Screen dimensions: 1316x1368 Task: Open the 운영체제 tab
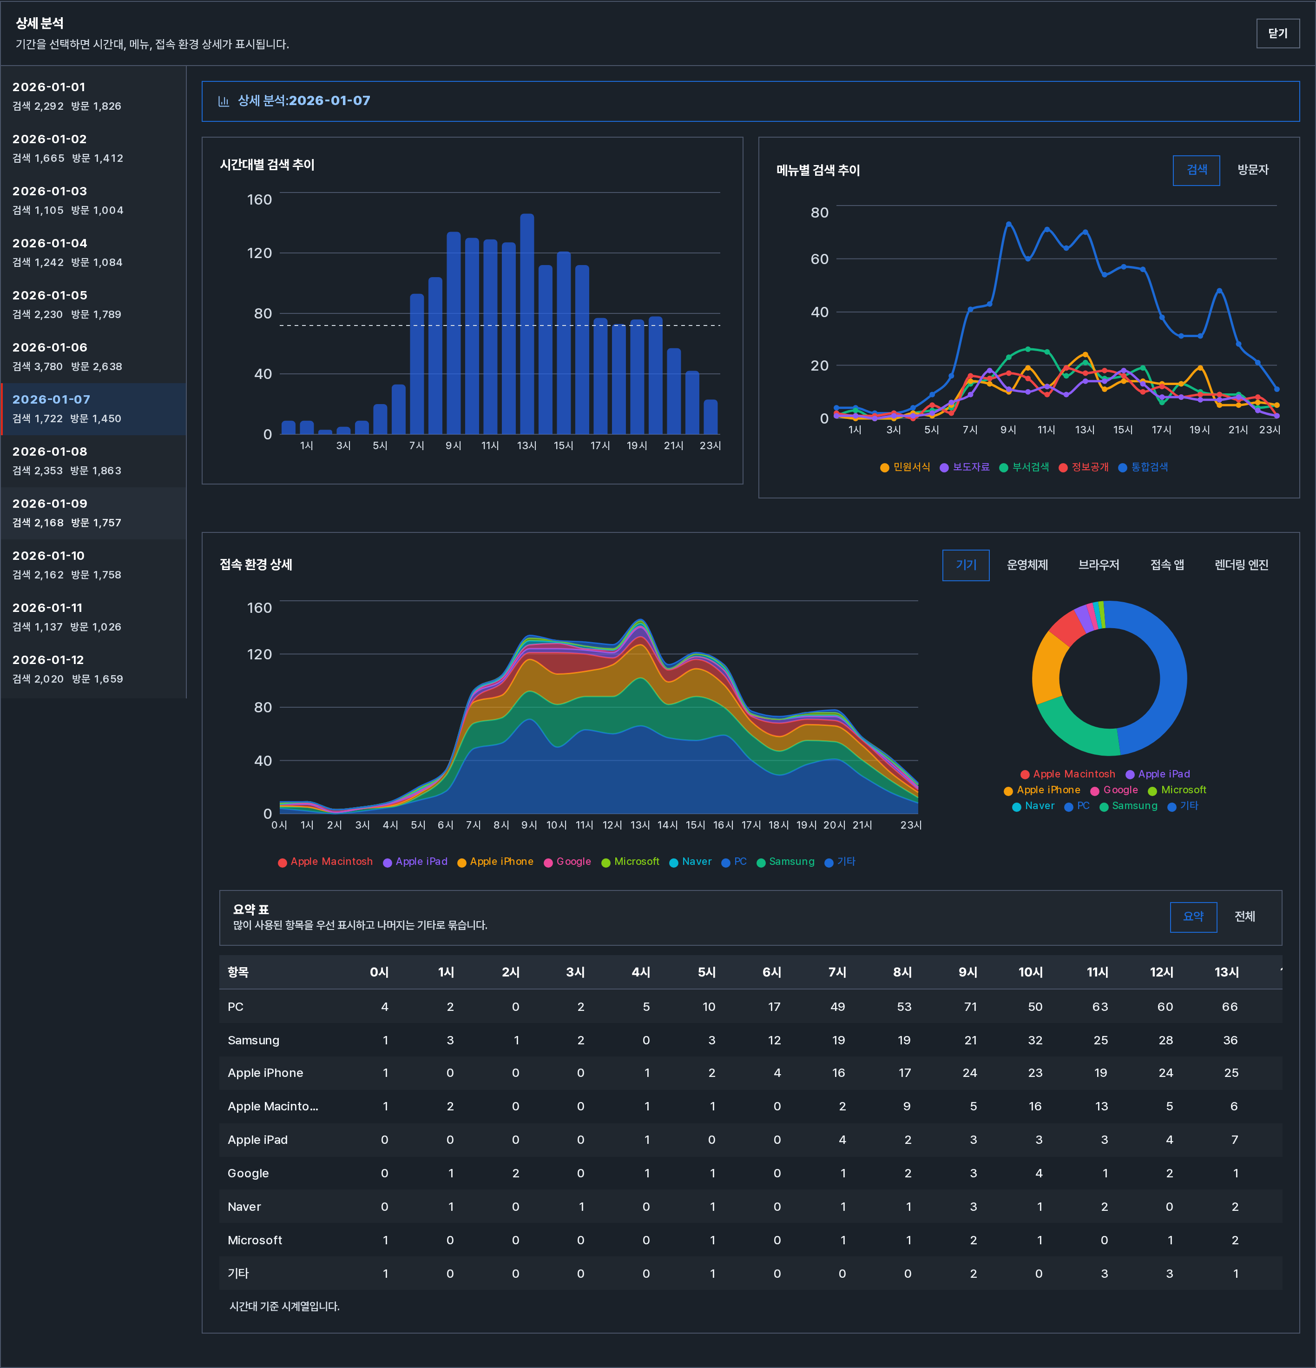(x=1026, y=565)
